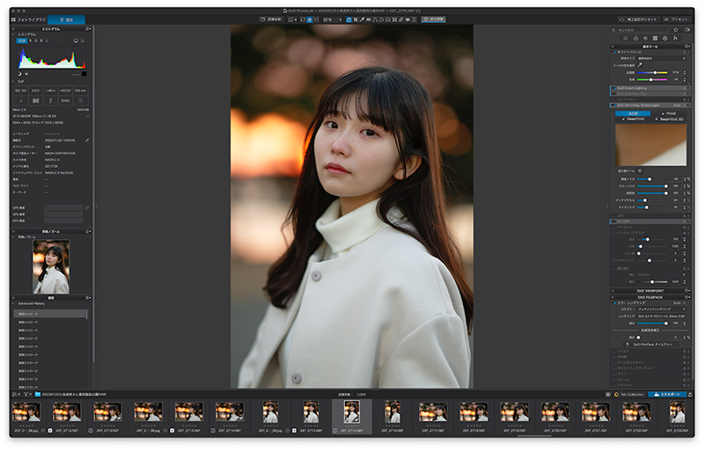
Task: Collapse the DxO Denoising Technologies section arrow
Action: (688, 105)
